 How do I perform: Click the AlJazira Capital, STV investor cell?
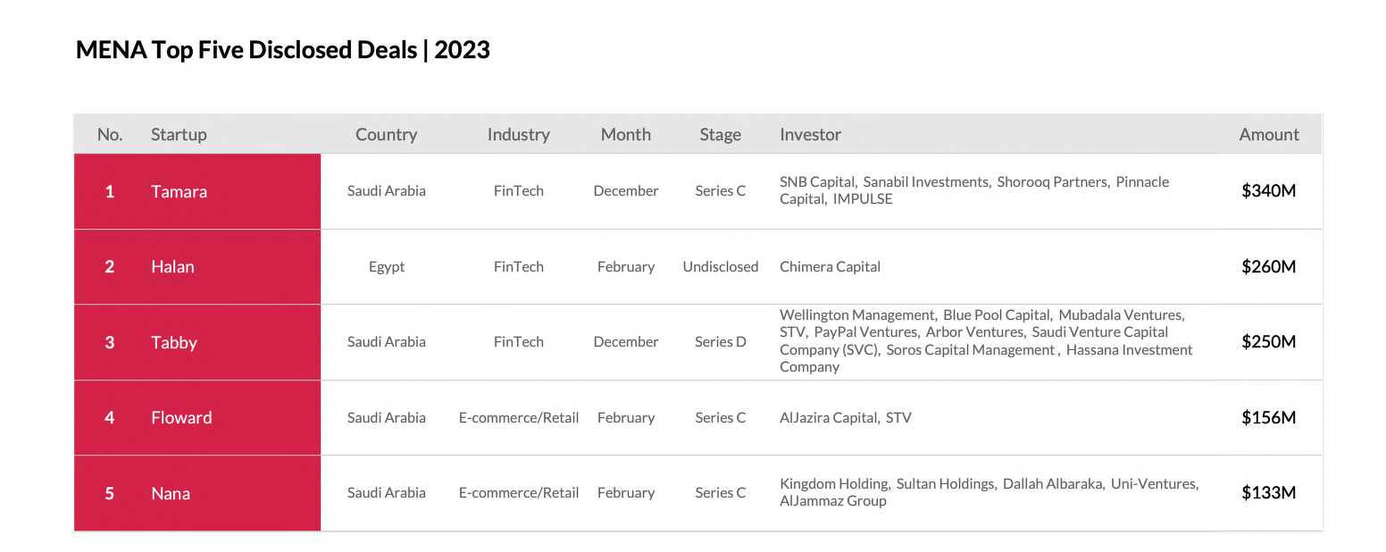845,418
